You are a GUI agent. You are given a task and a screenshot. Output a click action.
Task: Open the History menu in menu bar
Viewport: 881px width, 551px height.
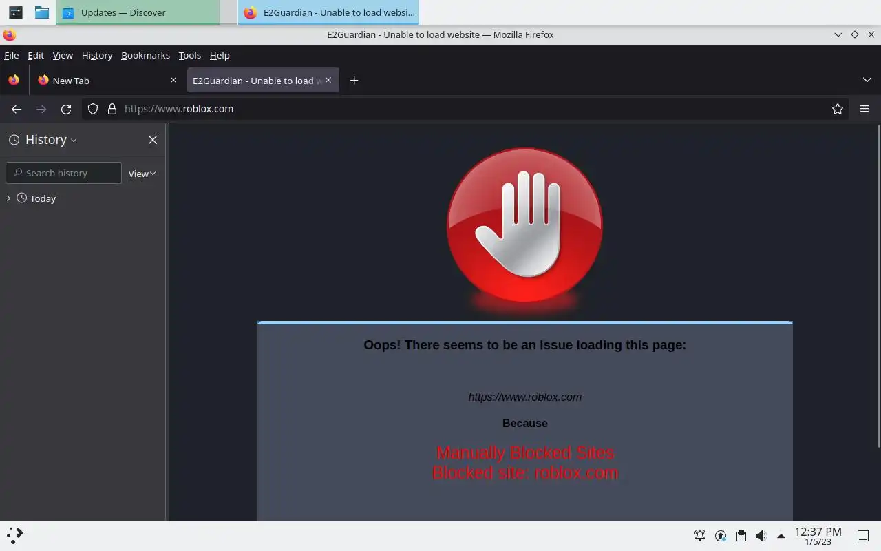pyautogui.click(x=97, y=55)
